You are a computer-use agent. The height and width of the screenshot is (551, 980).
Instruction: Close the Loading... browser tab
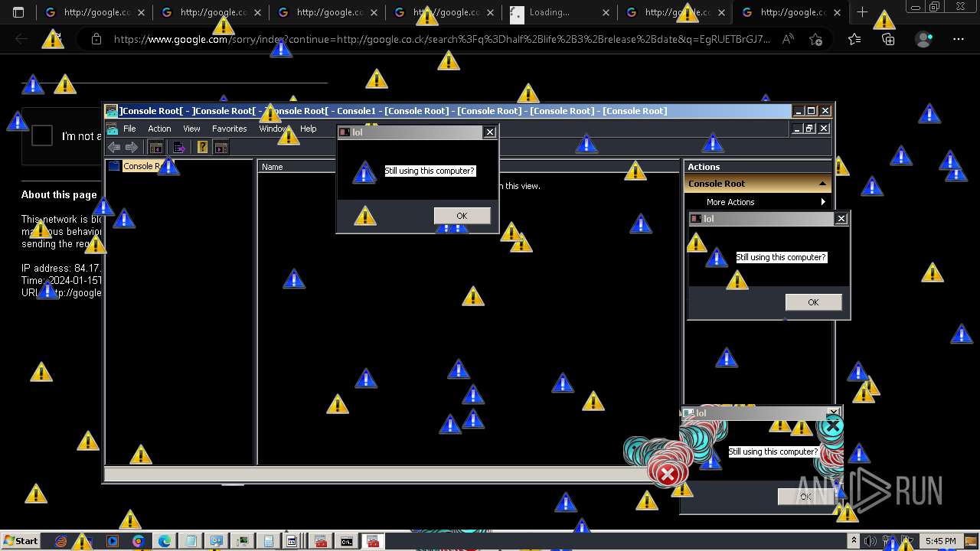tap(606, 12)
